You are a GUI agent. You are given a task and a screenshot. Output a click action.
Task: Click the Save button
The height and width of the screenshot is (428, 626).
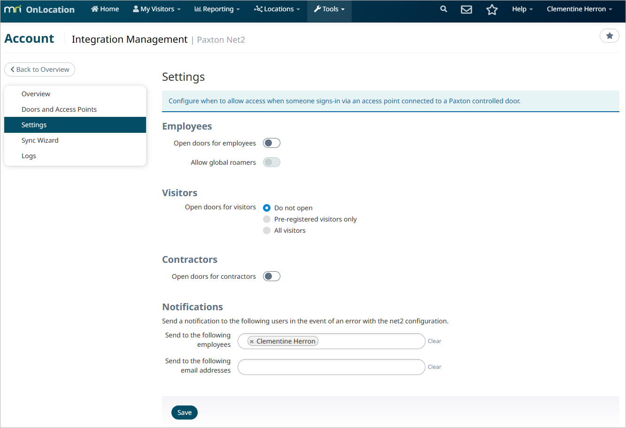click(185, 413)
